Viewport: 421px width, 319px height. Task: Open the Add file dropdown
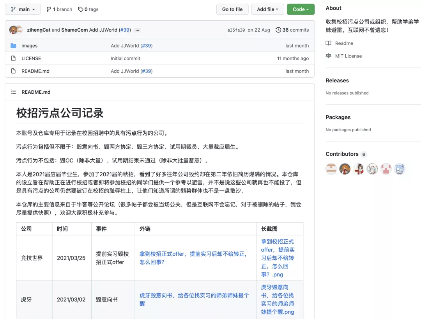(x=267, y=9)
